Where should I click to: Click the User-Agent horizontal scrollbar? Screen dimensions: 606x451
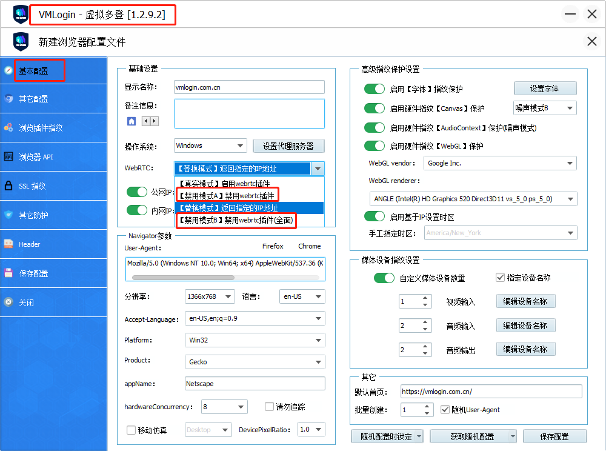[x=183, y=277]
